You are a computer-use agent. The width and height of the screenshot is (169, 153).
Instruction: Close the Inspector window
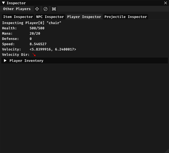tap(166, 3)
